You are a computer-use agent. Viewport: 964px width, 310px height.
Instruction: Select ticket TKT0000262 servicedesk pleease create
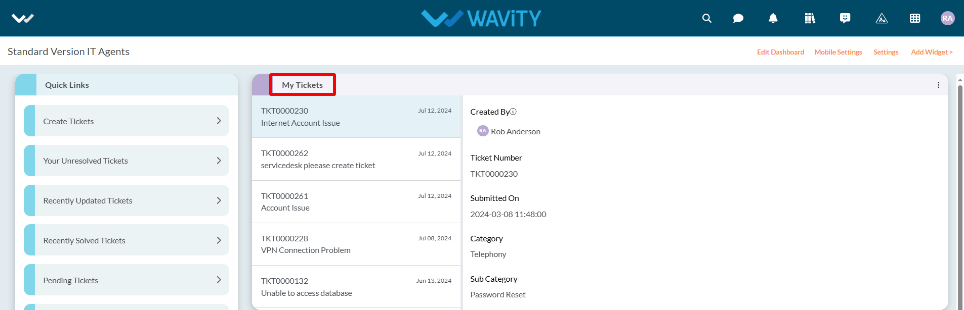click(356, 159)
